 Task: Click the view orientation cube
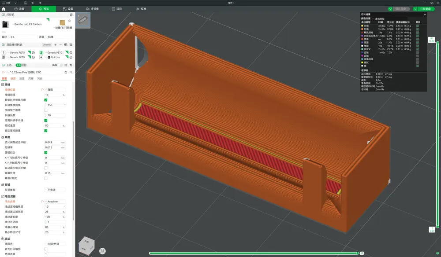(x=86, y=246)
